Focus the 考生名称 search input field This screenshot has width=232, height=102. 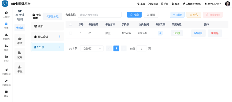pyautogui.click(x=100, y=15)
